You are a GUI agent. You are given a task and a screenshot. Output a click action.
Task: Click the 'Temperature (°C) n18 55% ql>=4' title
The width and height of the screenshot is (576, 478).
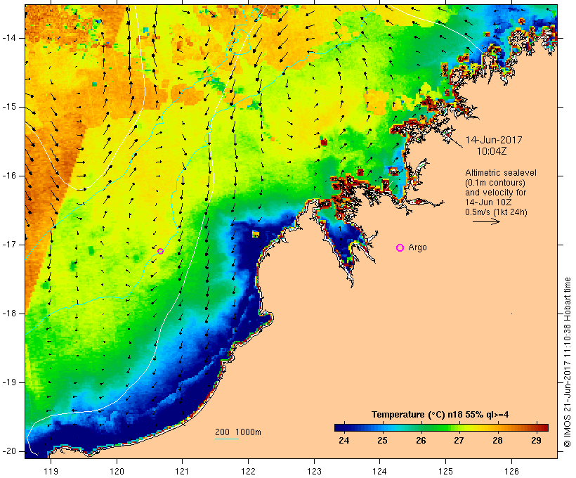440,415
